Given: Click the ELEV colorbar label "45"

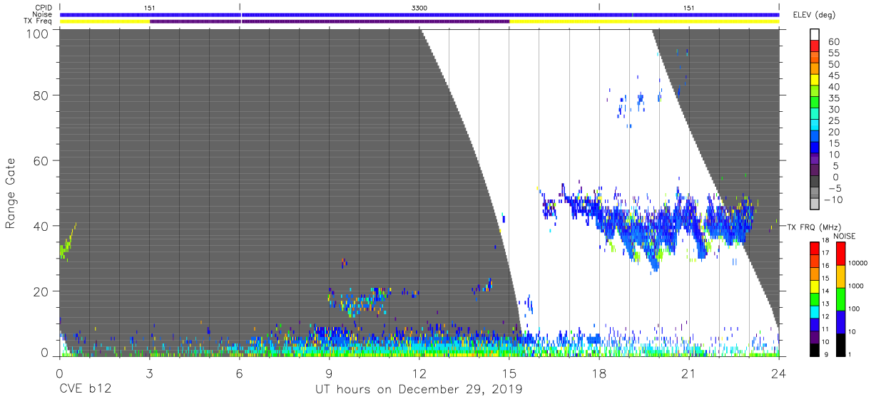Looking at the screenshot, I should (835, 76).
